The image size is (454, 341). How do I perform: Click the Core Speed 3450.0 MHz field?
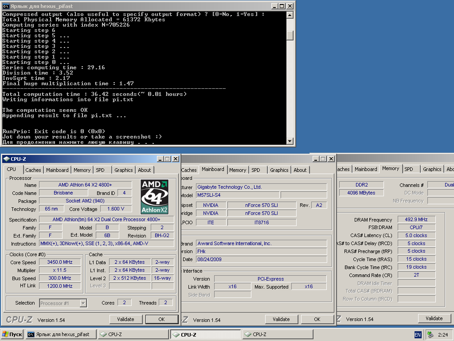pyautogui.click(x=60, y=262)
